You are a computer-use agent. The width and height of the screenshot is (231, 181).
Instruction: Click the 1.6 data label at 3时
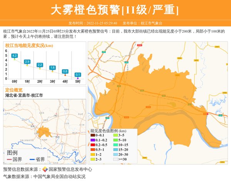[x=53, y=68]
